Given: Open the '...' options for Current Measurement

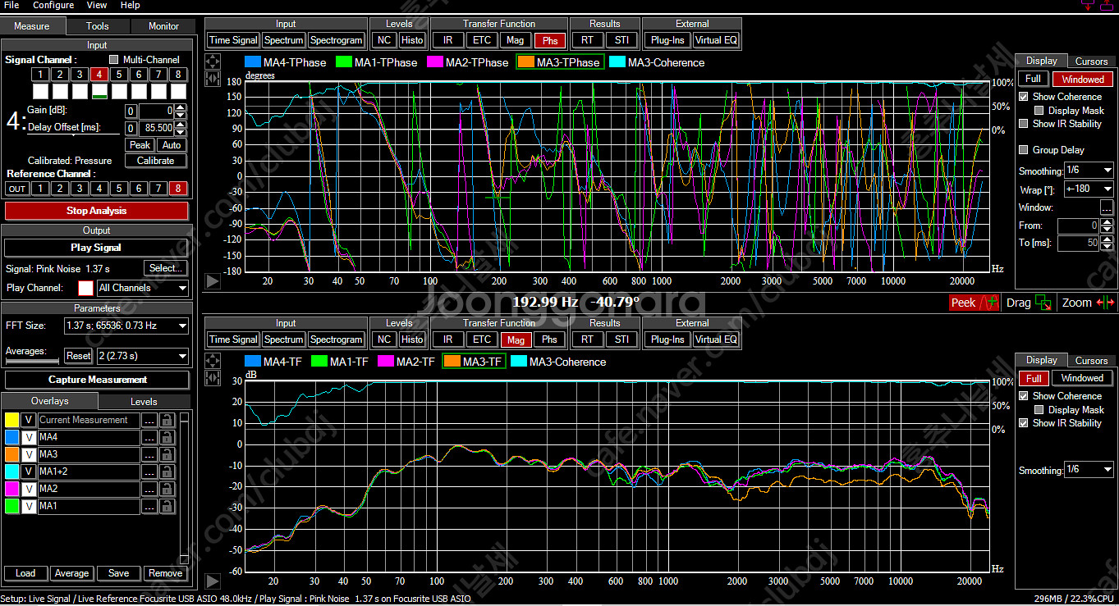Looking at the screenshot, I should point(149,420).
